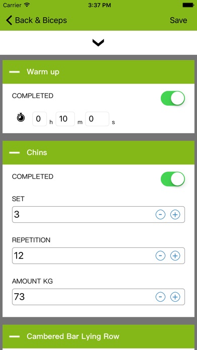Image resolution: width=197 pixels, height=350 pixels.
Task: Decrease the Chins SET count with minus
Action: point(160,215)
